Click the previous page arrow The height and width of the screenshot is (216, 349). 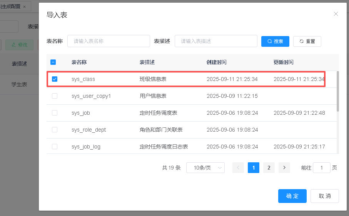coord(238,168)
